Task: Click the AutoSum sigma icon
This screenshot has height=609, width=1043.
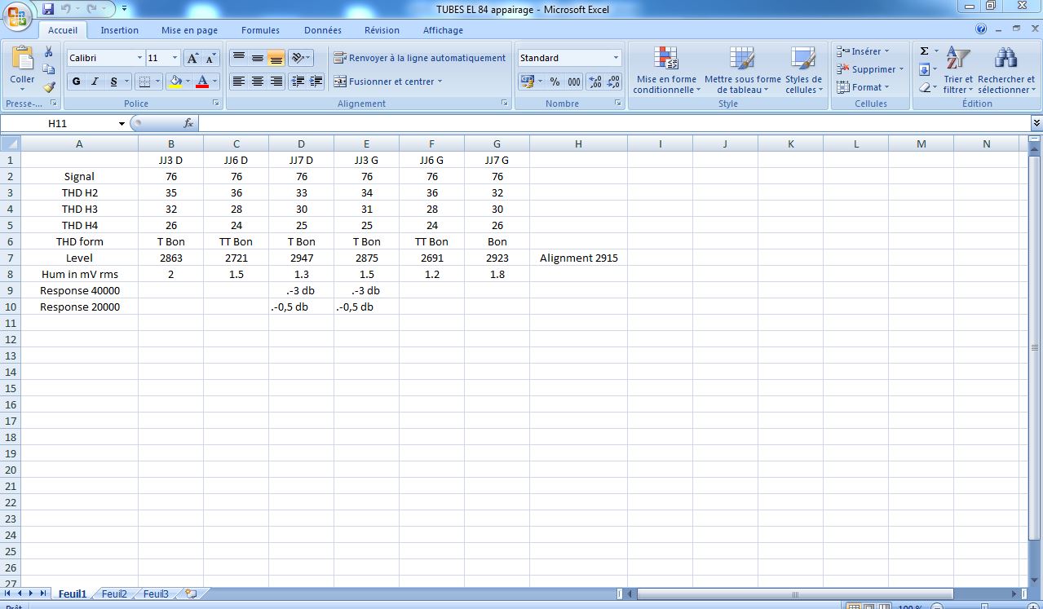Action: 924,51
